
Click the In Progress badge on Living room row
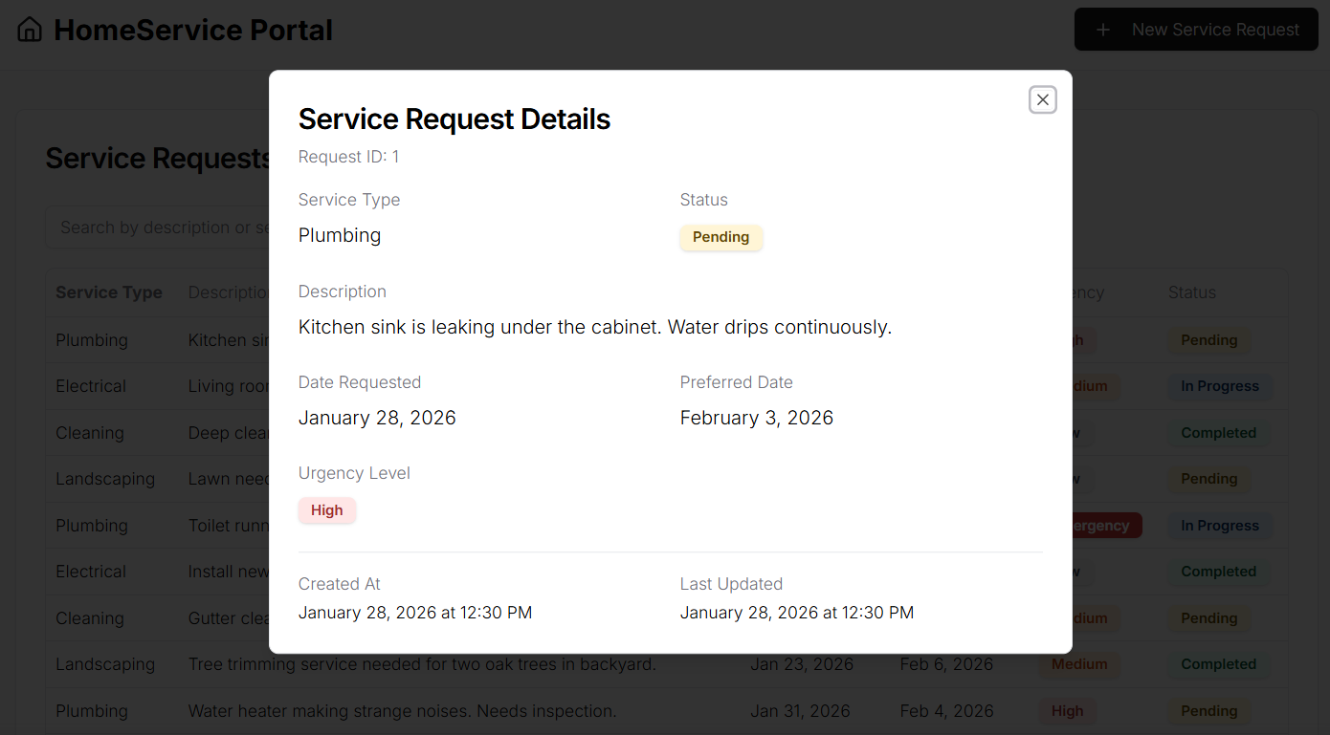(x=1220, y=386)
